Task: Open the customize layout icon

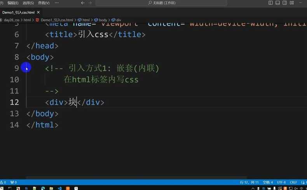Action: pos(292,3)
